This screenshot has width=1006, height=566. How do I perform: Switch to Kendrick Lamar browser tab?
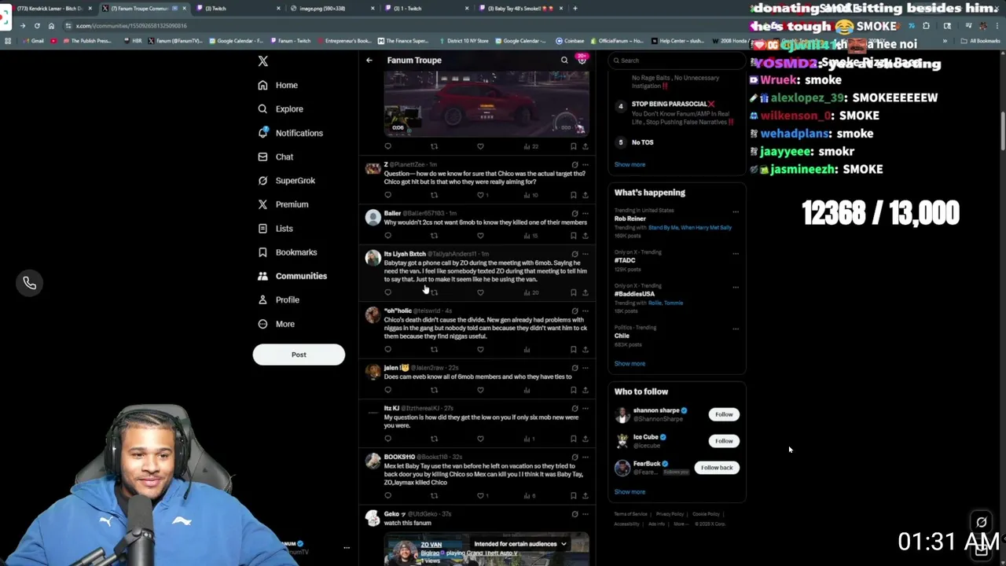(x=50, y=9)
